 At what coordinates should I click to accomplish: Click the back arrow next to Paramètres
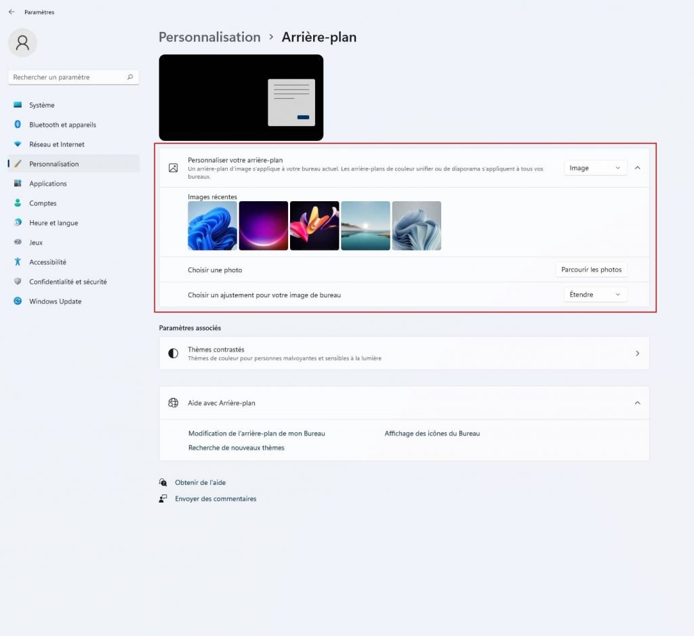12,12
